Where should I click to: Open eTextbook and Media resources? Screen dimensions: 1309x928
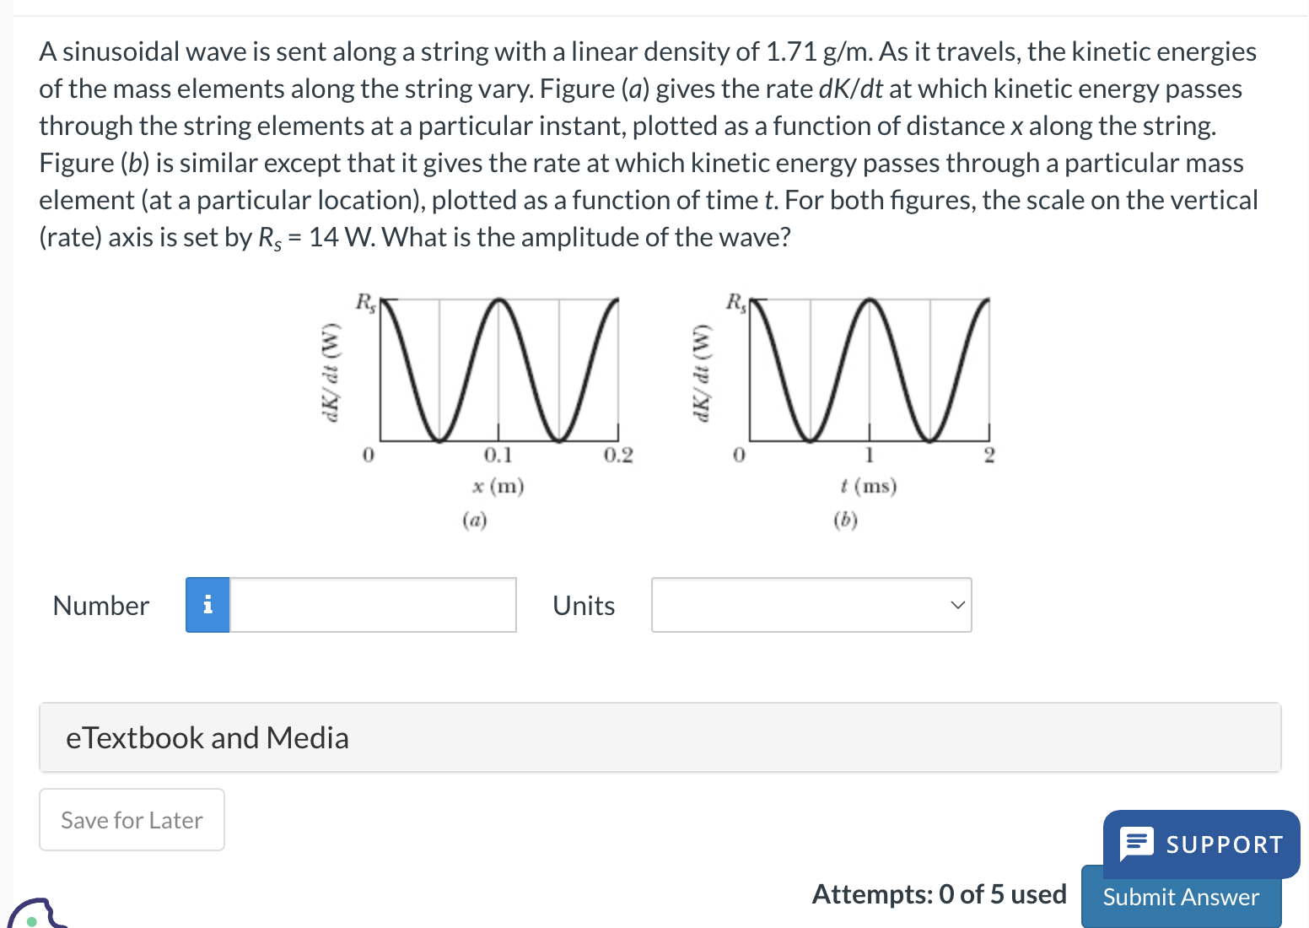pos(207,737)
